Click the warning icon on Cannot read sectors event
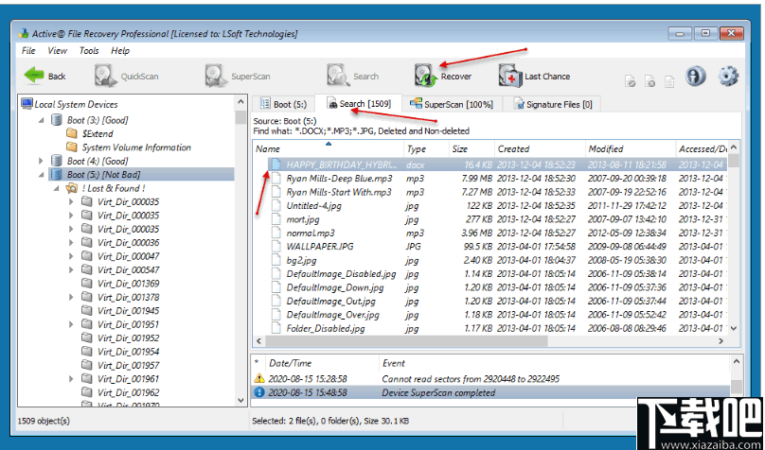765x450 pixels. (x=259, y=378)
